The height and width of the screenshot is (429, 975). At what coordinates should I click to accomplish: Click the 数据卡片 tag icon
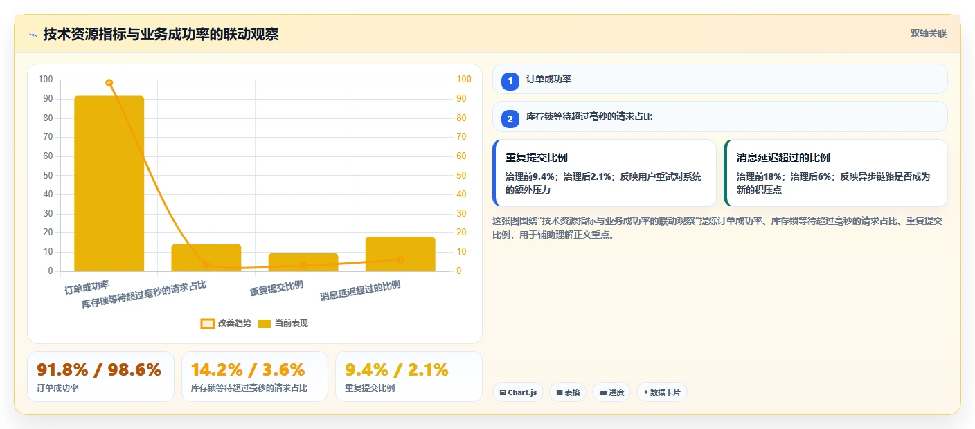coord(645,392)
